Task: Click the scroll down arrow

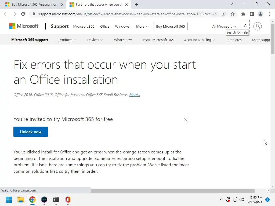Action: (273, 186)
